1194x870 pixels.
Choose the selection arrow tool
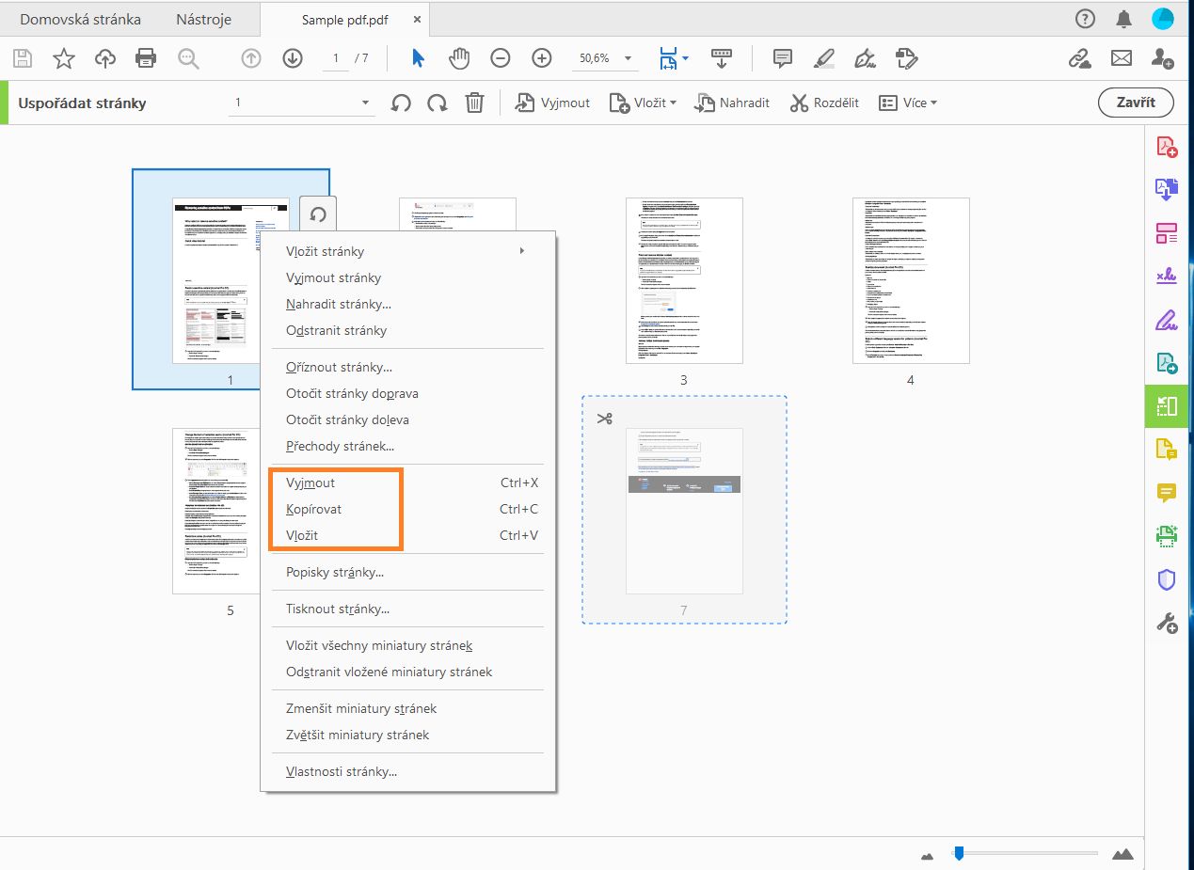coord(418,58)
